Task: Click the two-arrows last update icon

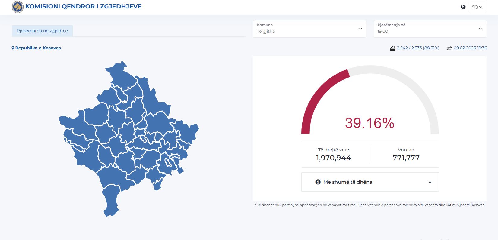Action: point(449,48)
